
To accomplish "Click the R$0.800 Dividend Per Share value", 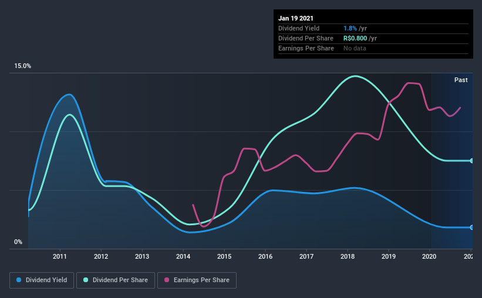I will pyautogui.click(x=355, y=38).
